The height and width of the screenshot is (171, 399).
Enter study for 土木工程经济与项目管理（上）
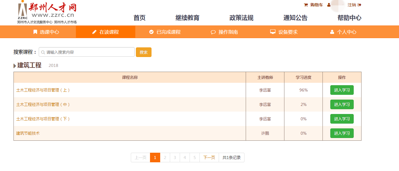pyautogui.click(x=342, y=90)
